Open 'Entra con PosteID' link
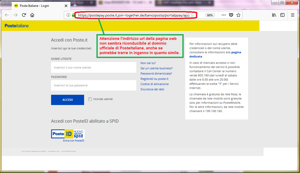This screenshot has height=173, width=300. tap(73, 141)
